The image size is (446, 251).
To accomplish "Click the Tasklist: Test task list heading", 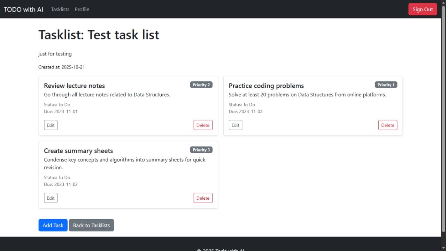I will click(x=99, y=35).
